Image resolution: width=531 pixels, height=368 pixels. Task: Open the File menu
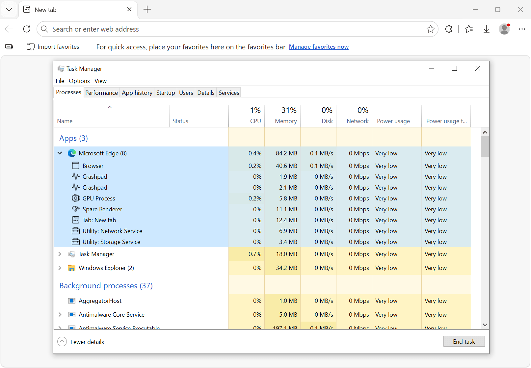60,81
